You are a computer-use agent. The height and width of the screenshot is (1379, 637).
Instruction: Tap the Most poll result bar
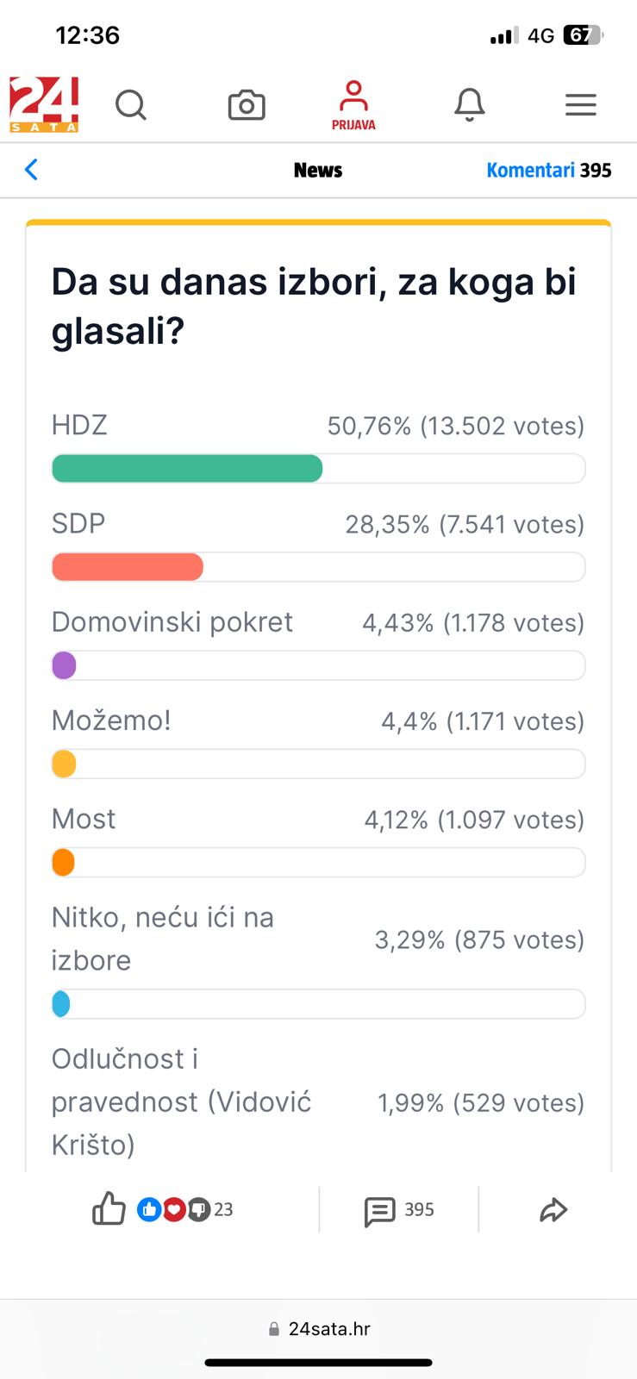pyautogui.click(x=318, y=863)
